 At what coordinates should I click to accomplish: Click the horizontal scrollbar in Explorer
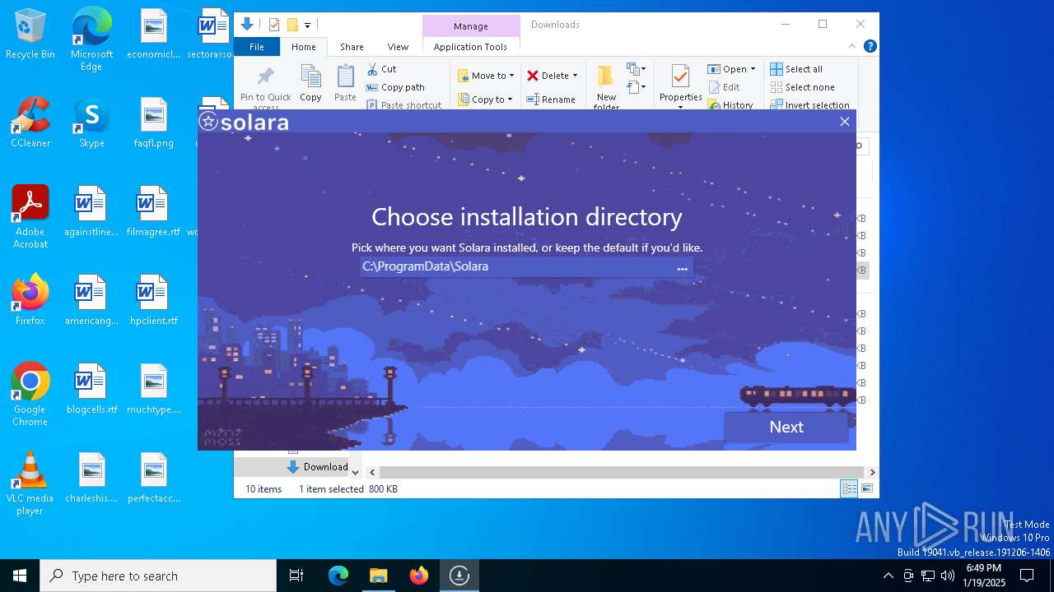pos(623,473)
